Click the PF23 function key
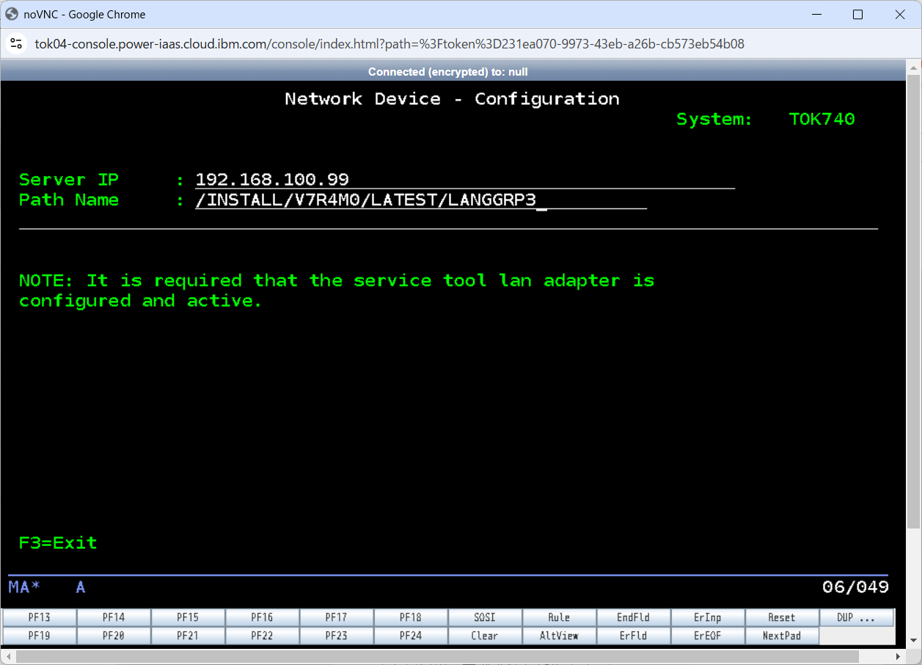The height and width of the screenshot is (665, 922). [336, 636]
